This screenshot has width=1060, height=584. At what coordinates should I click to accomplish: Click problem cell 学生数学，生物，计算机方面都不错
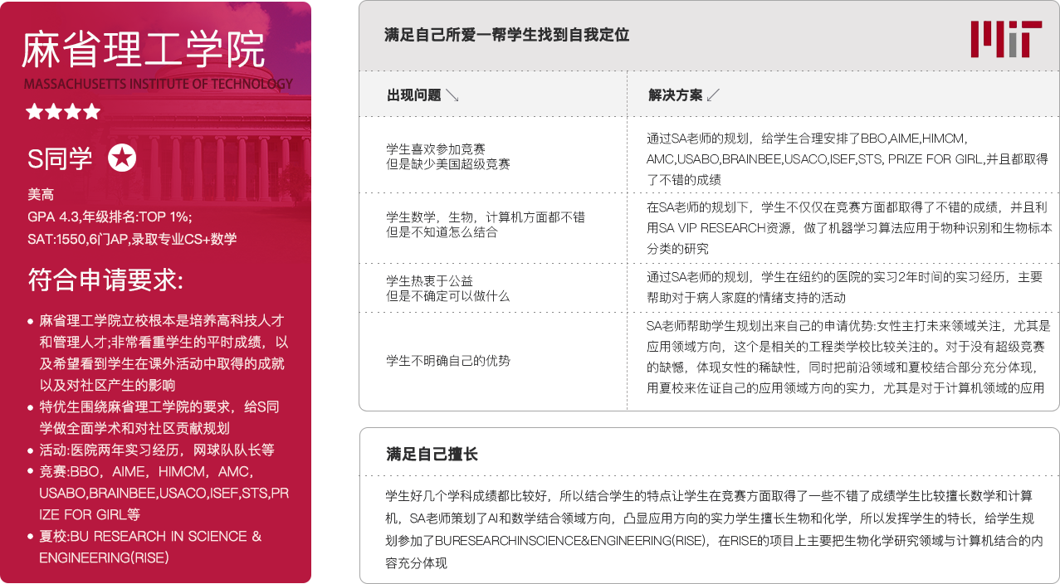point(486,225)
